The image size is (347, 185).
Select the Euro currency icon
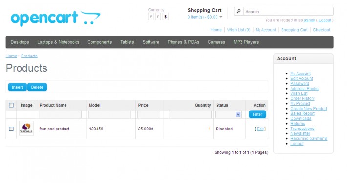tap(151, 17)
